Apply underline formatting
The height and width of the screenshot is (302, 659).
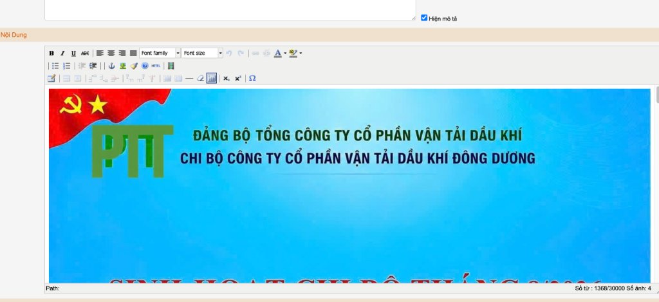point(73,53)
